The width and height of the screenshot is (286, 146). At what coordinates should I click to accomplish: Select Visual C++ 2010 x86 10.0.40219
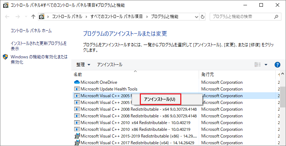pyautogui.click(x=136, y=129)
